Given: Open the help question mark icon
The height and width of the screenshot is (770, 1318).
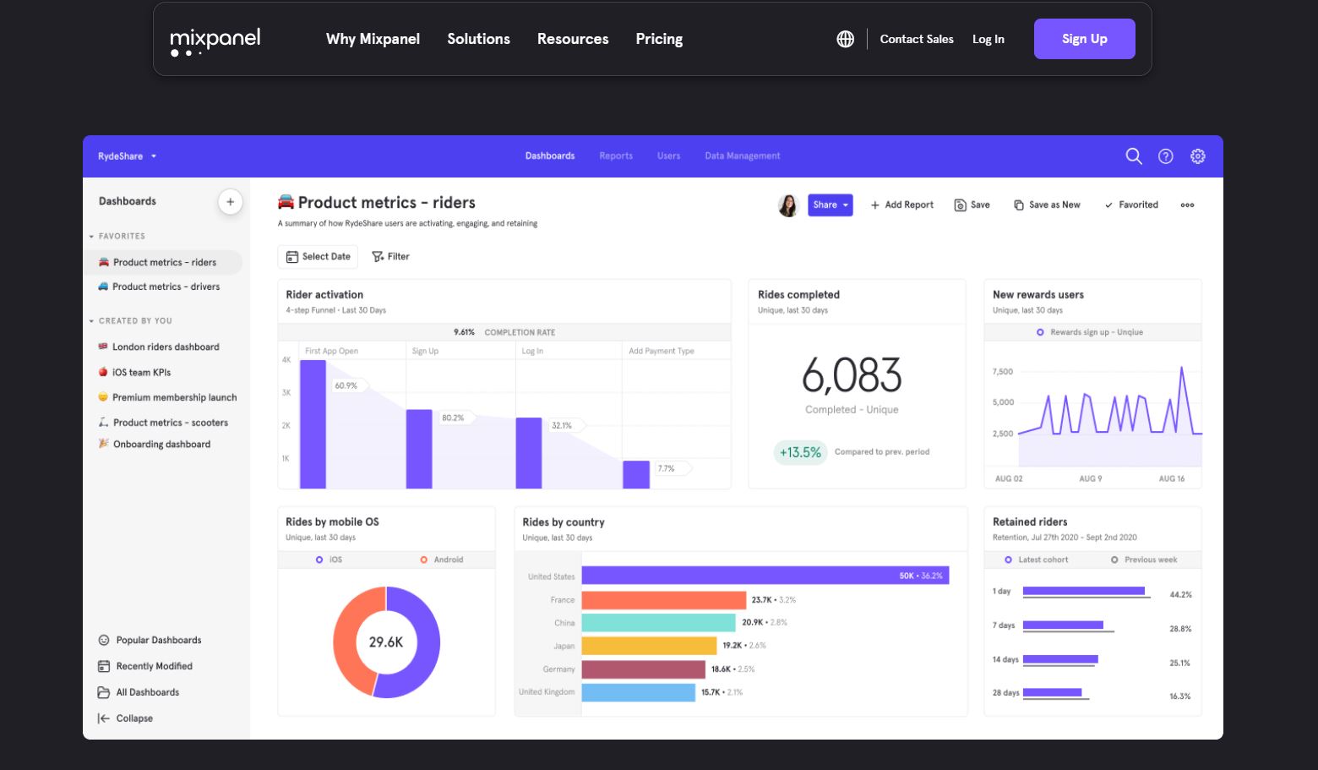Looking at the screenshot, I should point(1166,156).
